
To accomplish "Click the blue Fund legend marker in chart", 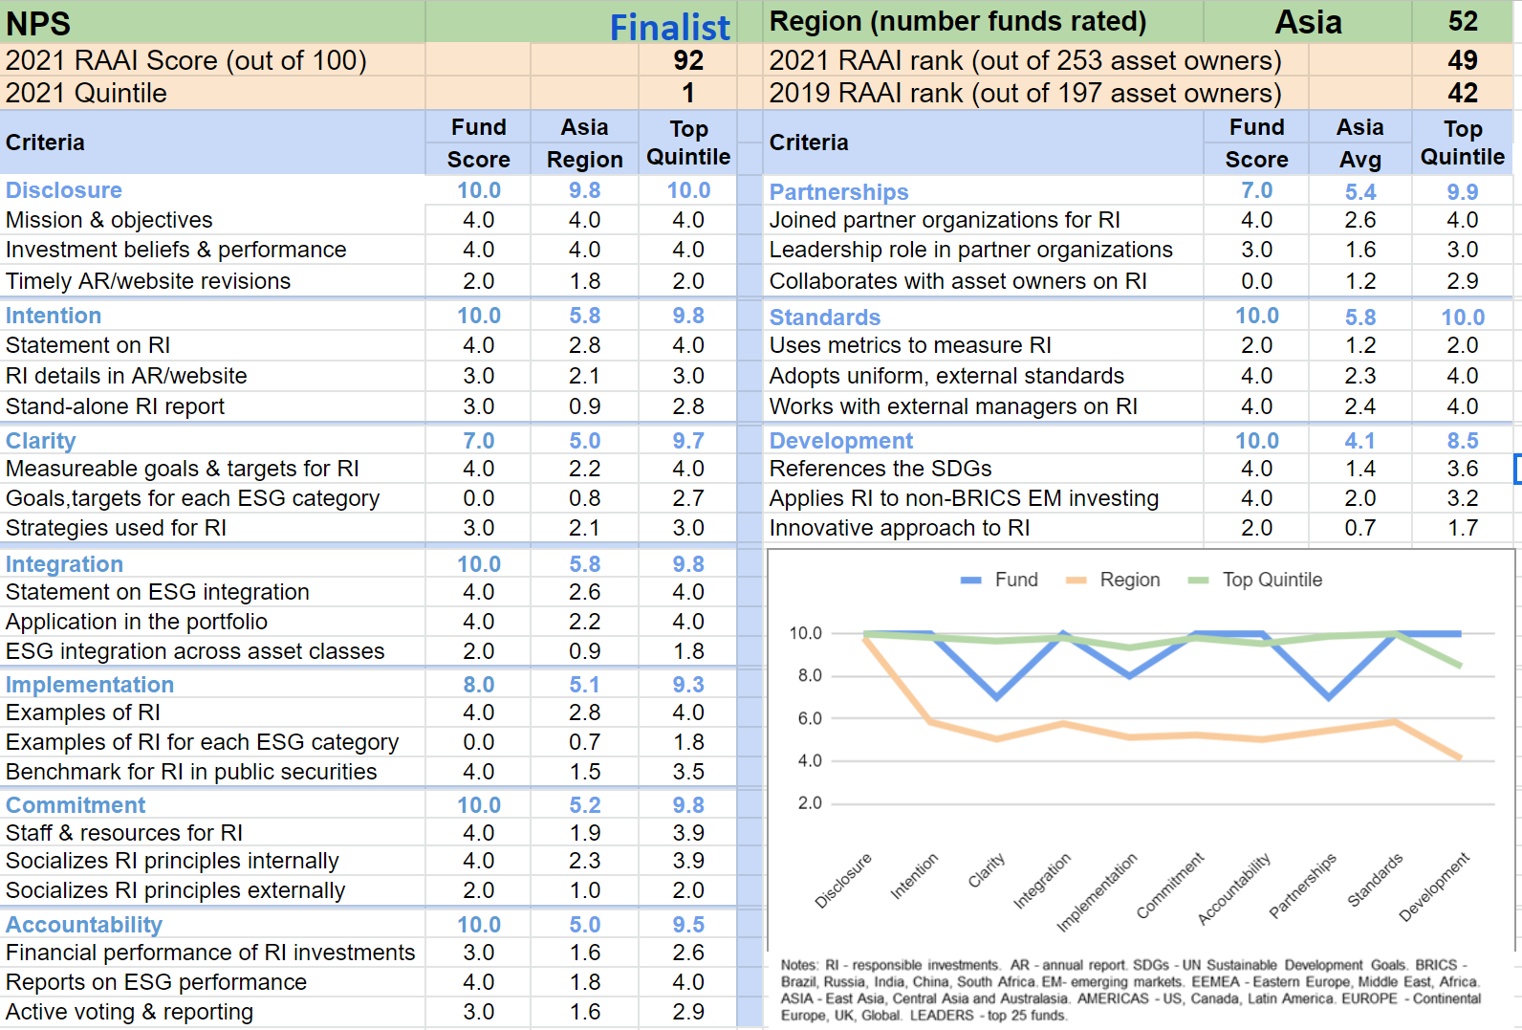I will click(x=971, y=581).
